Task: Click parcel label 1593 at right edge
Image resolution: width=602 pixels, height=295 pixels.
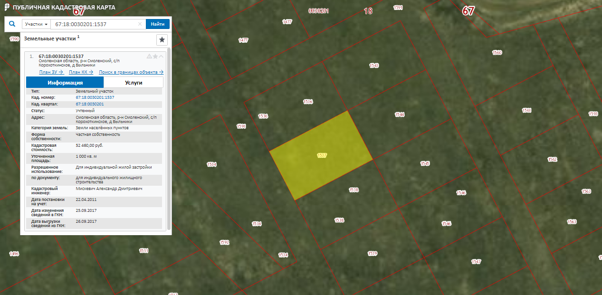Action: pos(593,114)
